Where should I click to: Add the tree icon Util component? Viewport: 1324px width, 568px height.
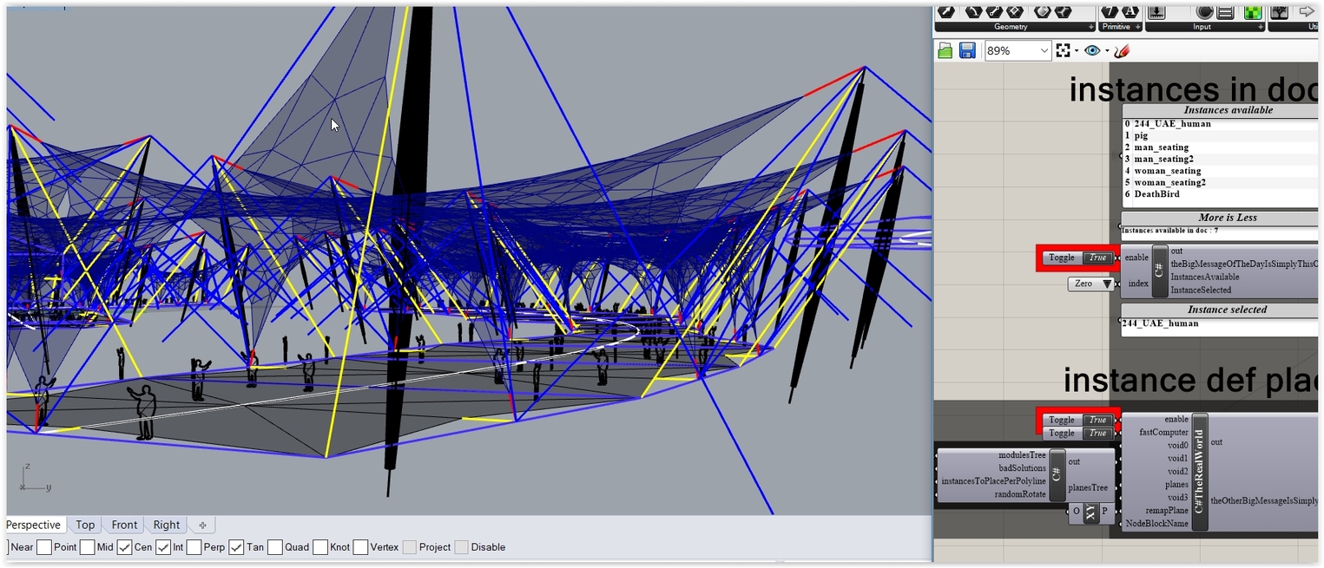click(x=1279, y=11)
